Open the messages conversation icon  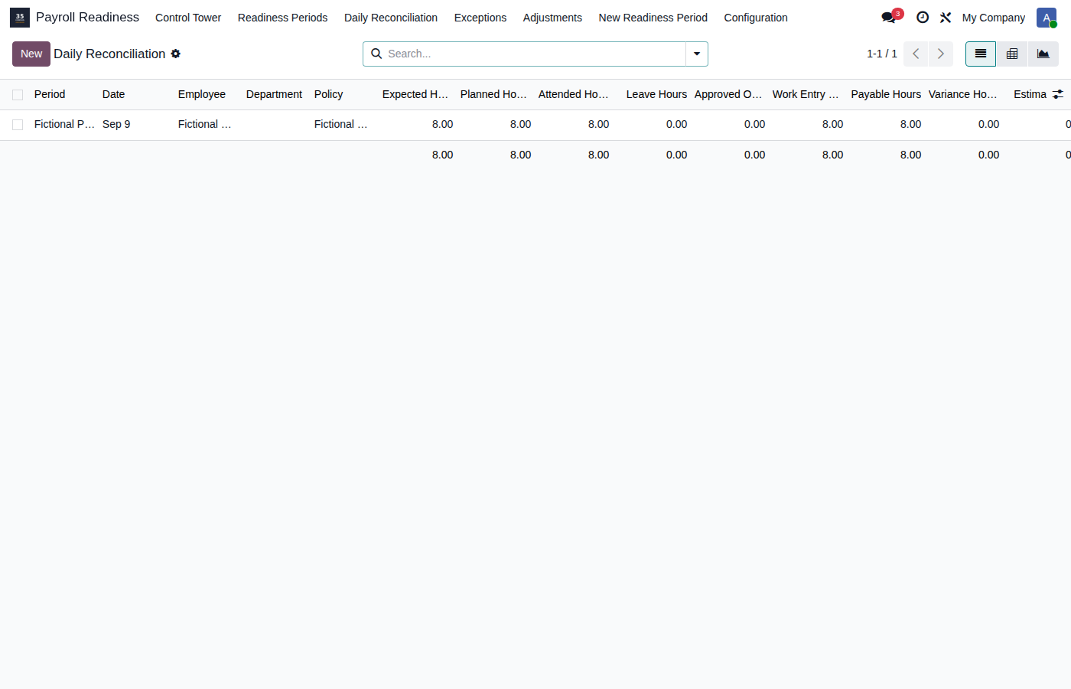click(x=889, y=18)
